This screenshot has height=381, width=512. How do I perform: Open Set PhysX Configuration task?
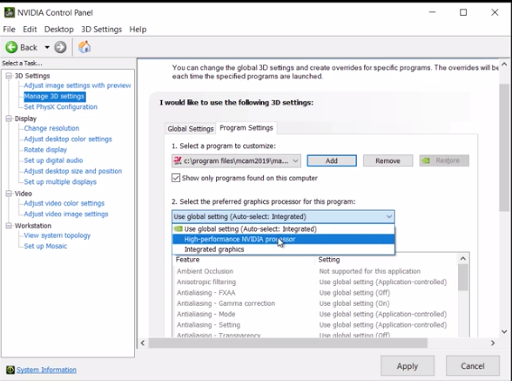(x=60, y=107)
